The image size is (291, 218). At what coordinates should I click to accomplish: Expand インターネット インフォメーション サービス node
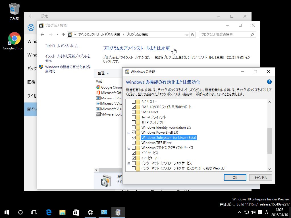pos(129,163)
